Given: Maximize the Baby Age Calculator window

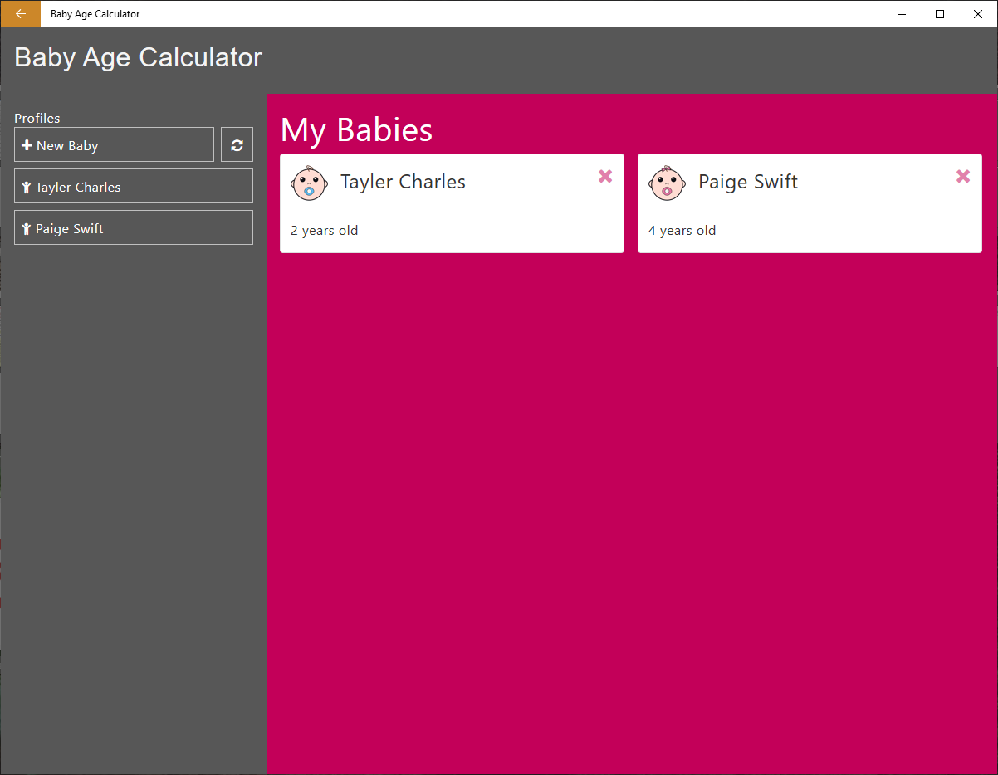Looking at the screenshot, I should pos(940,14).
